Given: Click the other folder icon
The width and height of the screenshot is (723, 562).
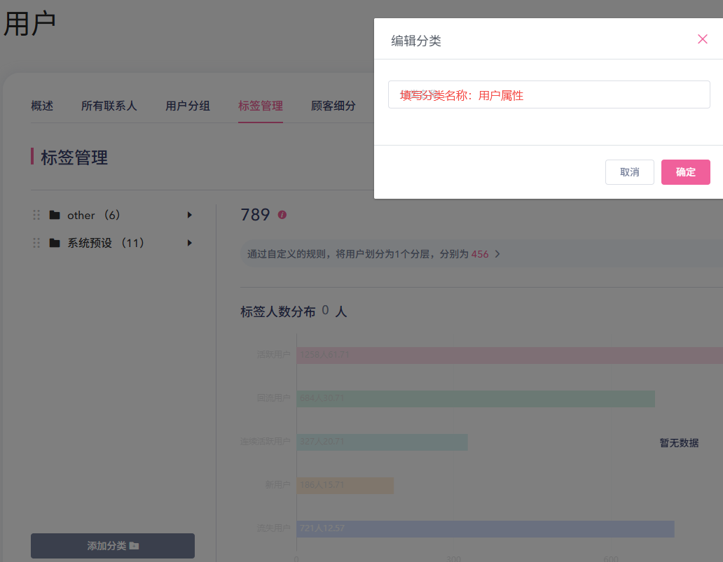Looking at the screenshot, I should pos(55,215).
